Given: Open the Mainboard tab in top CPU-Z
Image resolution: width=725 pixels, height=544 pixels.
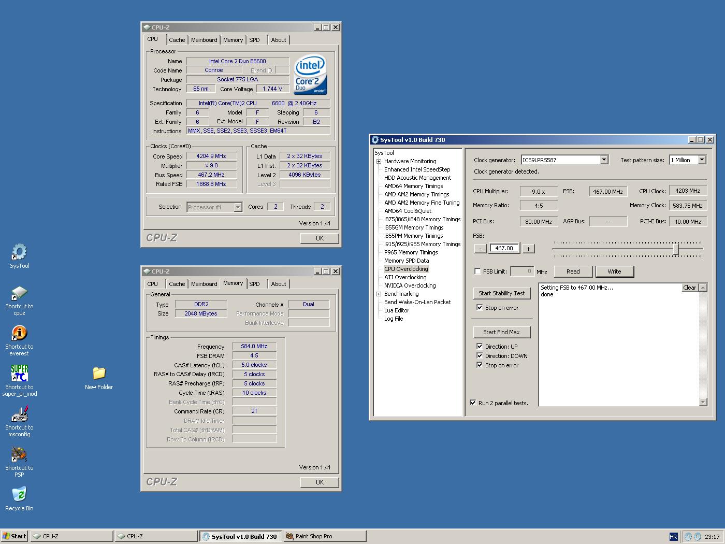Looking at the screenshot, I should coord(204,40).
